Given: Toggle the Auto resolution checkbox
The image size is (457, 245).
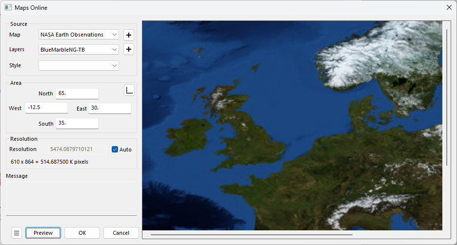Looking at the screenshot, I should point(115,149).
